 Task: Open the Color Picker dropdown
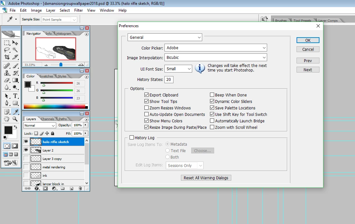pyautogui.click(x=216, y=48)
